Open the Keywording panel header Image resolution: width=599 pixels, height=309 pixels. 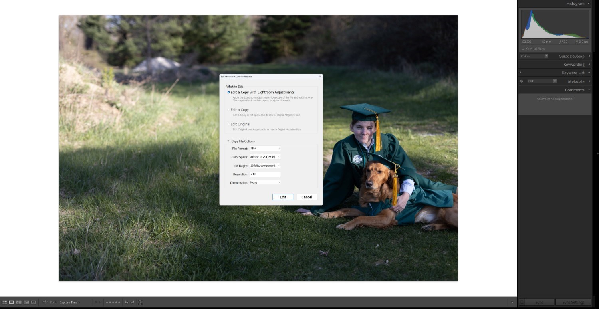point(573,64)
